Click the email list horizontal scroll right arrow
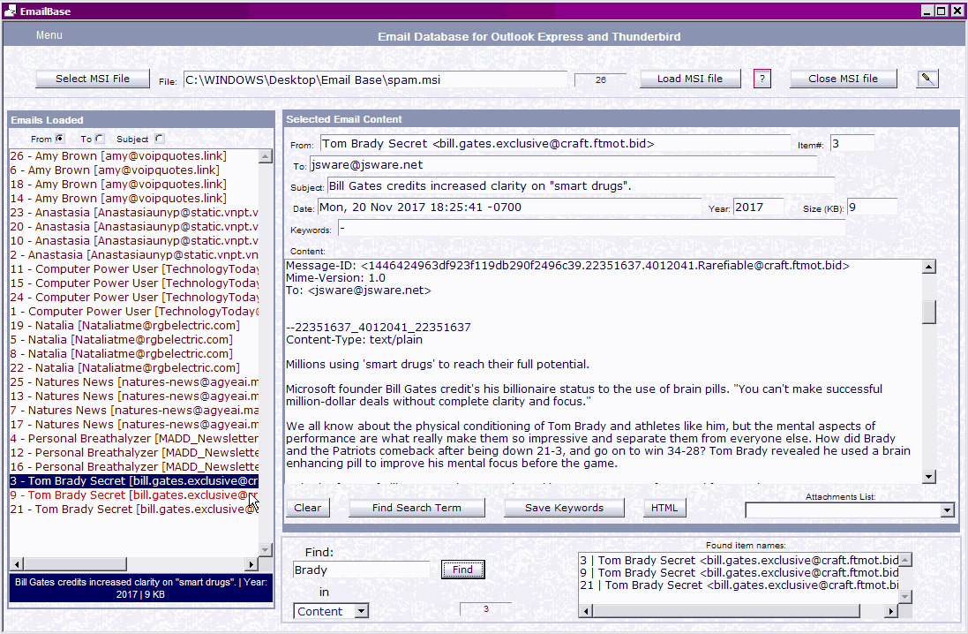968x634 pixels. coord(251,563)
